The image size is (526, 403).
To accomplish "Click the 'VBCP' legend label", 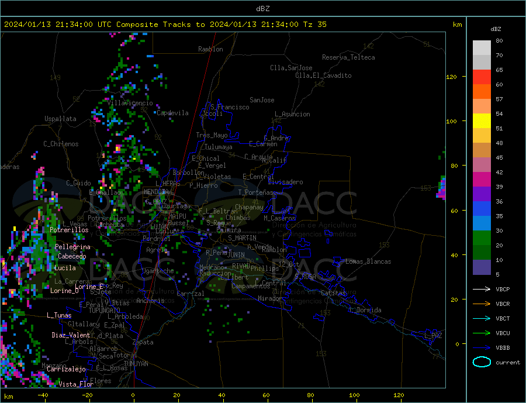I will pos(503,289).
